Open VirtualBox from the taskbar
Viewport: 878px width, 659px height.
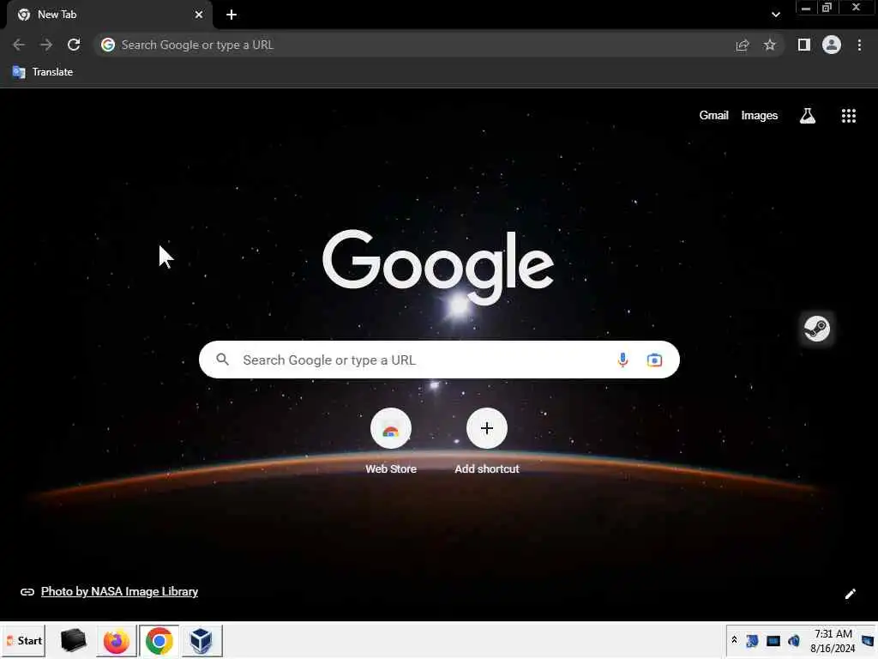201,641
